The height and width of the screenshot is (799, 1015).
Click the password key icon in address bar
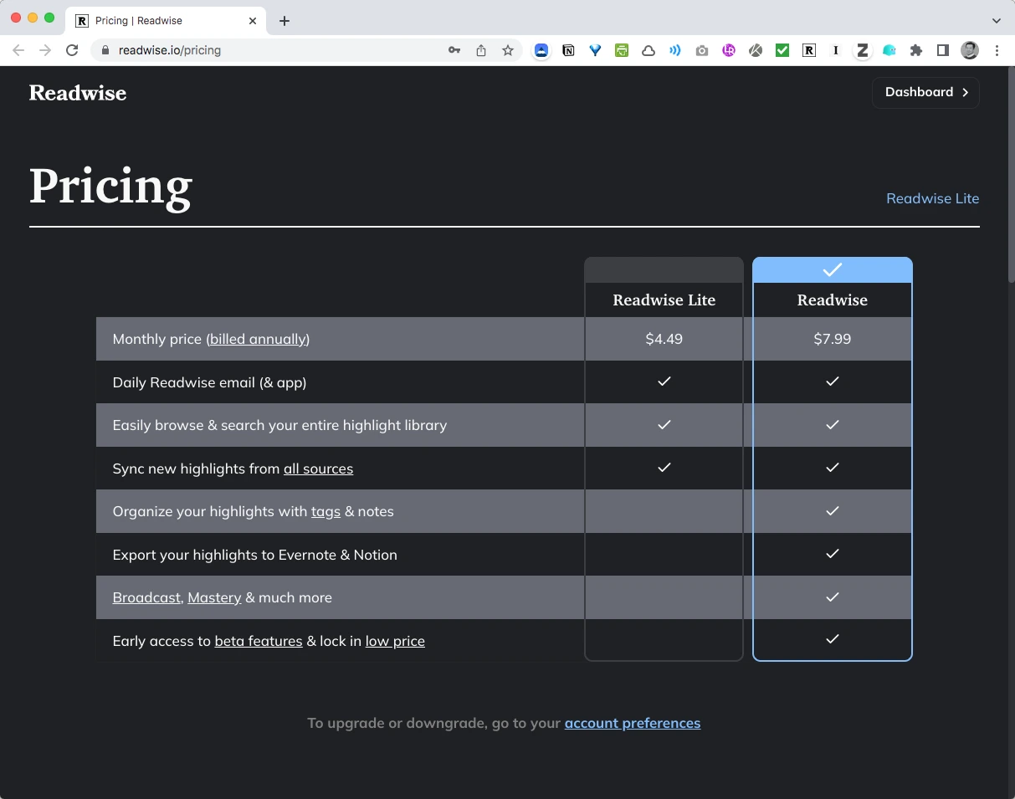click(x=454, y=50)
